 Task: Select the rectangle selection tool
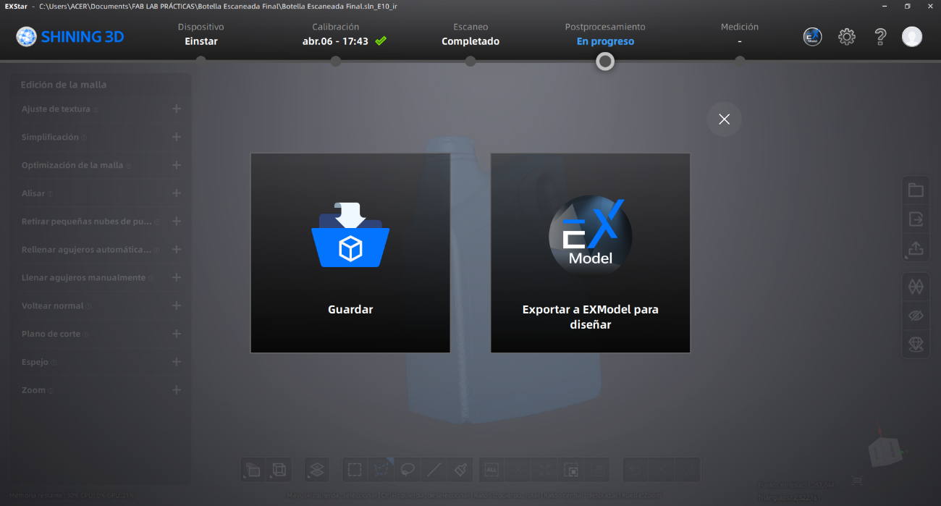coord(355,470)
